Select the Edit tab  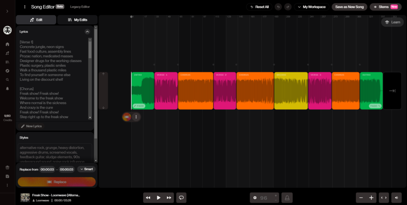[36, 20]
